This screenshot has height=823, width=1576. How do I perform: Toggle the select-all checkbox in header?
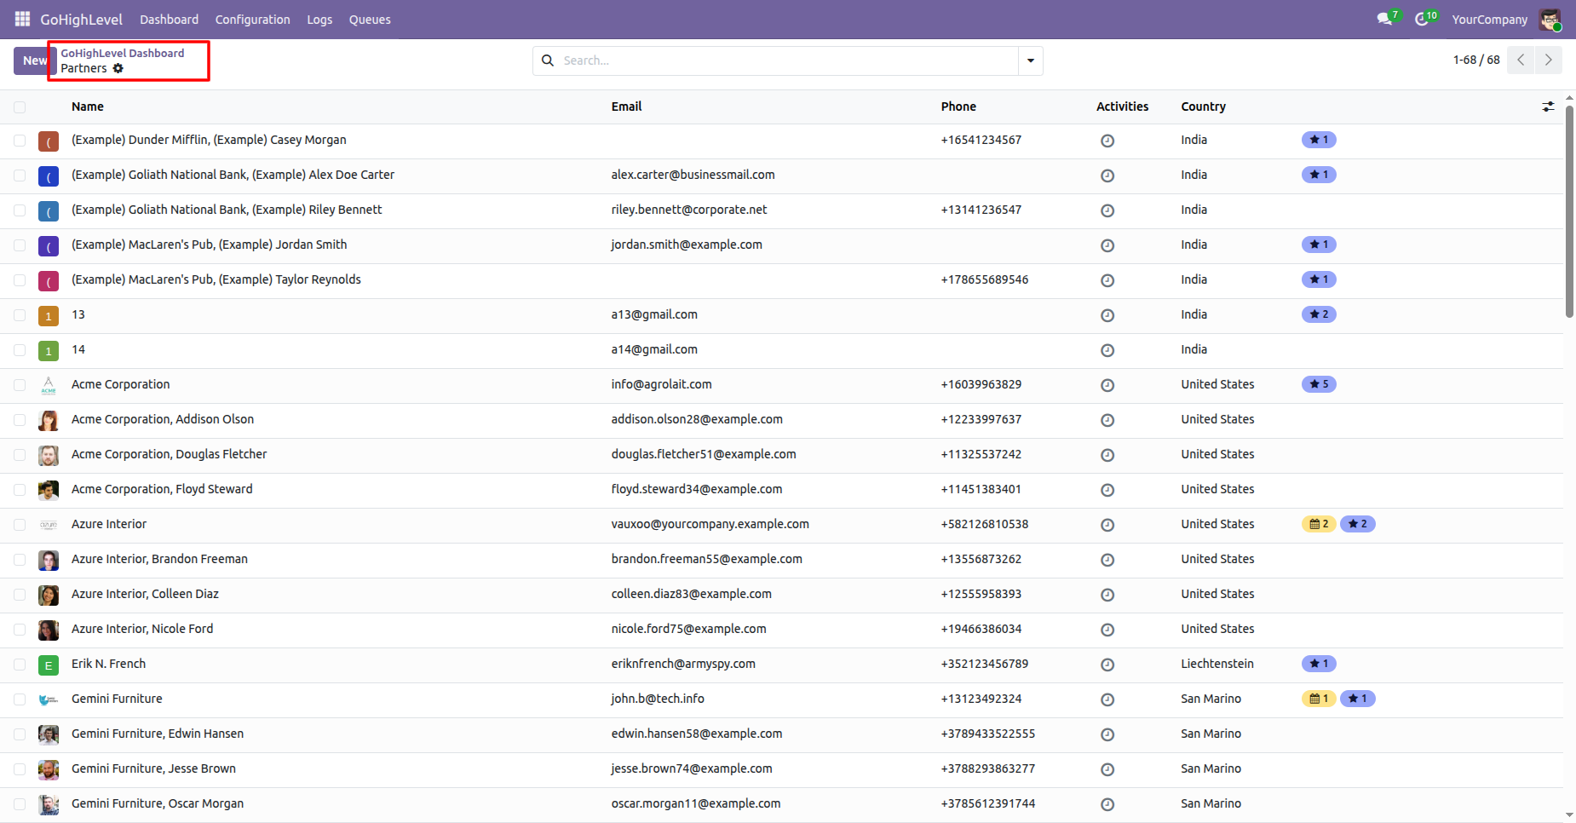click(20, 107)
